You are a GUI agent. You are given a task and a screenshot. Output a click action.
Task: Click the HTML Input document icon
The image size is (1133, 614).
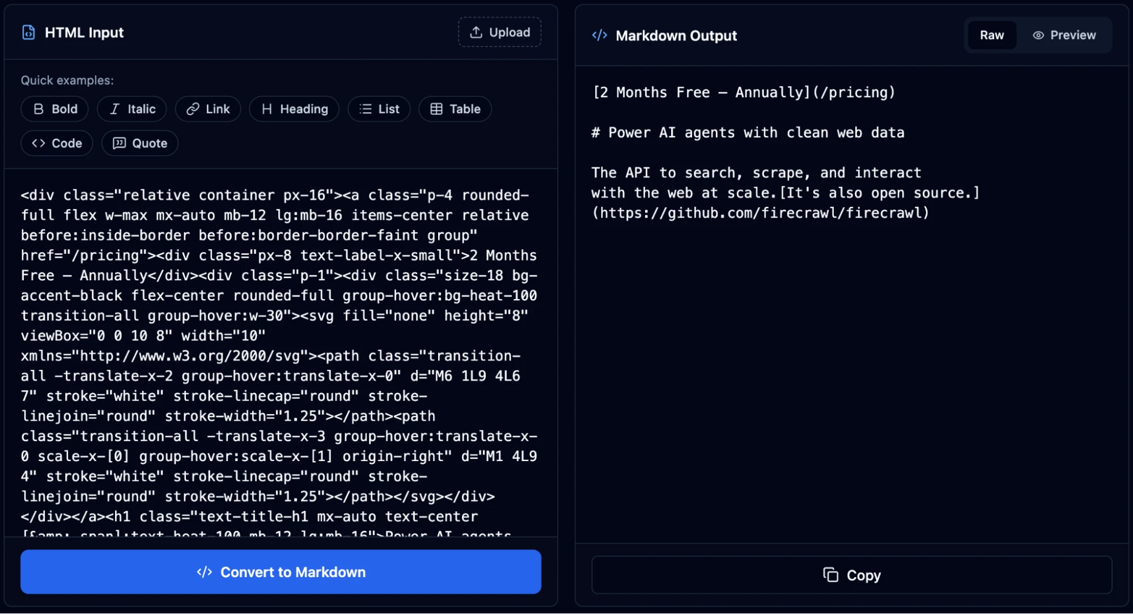[28, 32]
